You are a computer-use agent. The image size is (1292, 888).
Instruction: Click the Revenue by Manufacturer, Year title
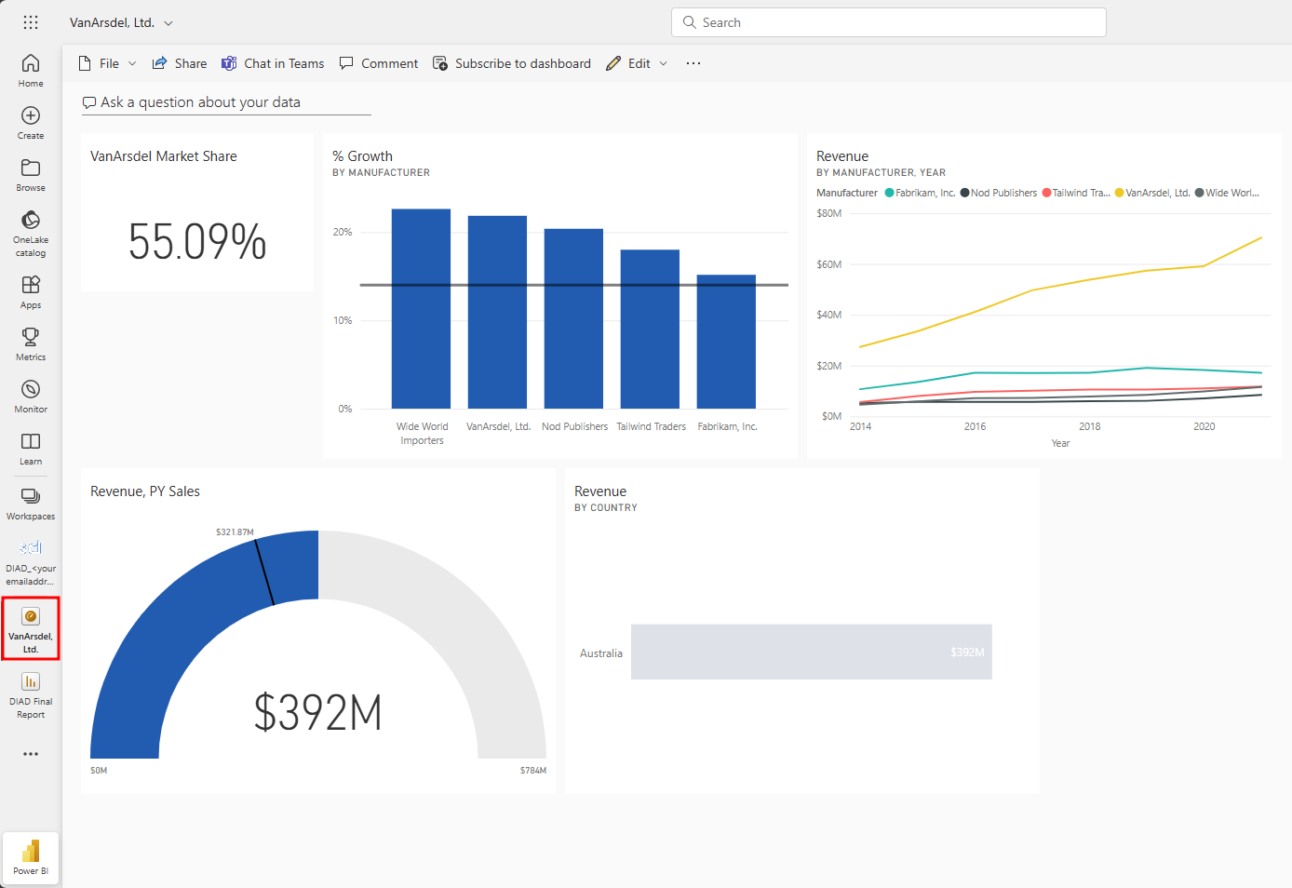[x=842, y=156]
